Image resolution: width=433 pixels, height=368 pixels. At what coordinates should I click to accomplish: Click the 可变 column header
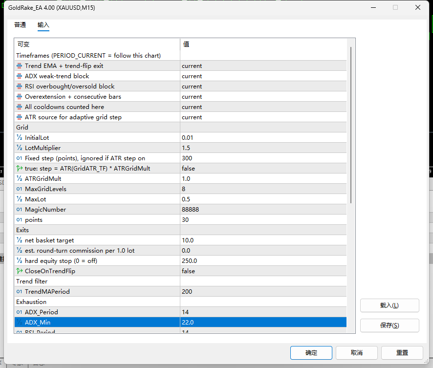23,44
